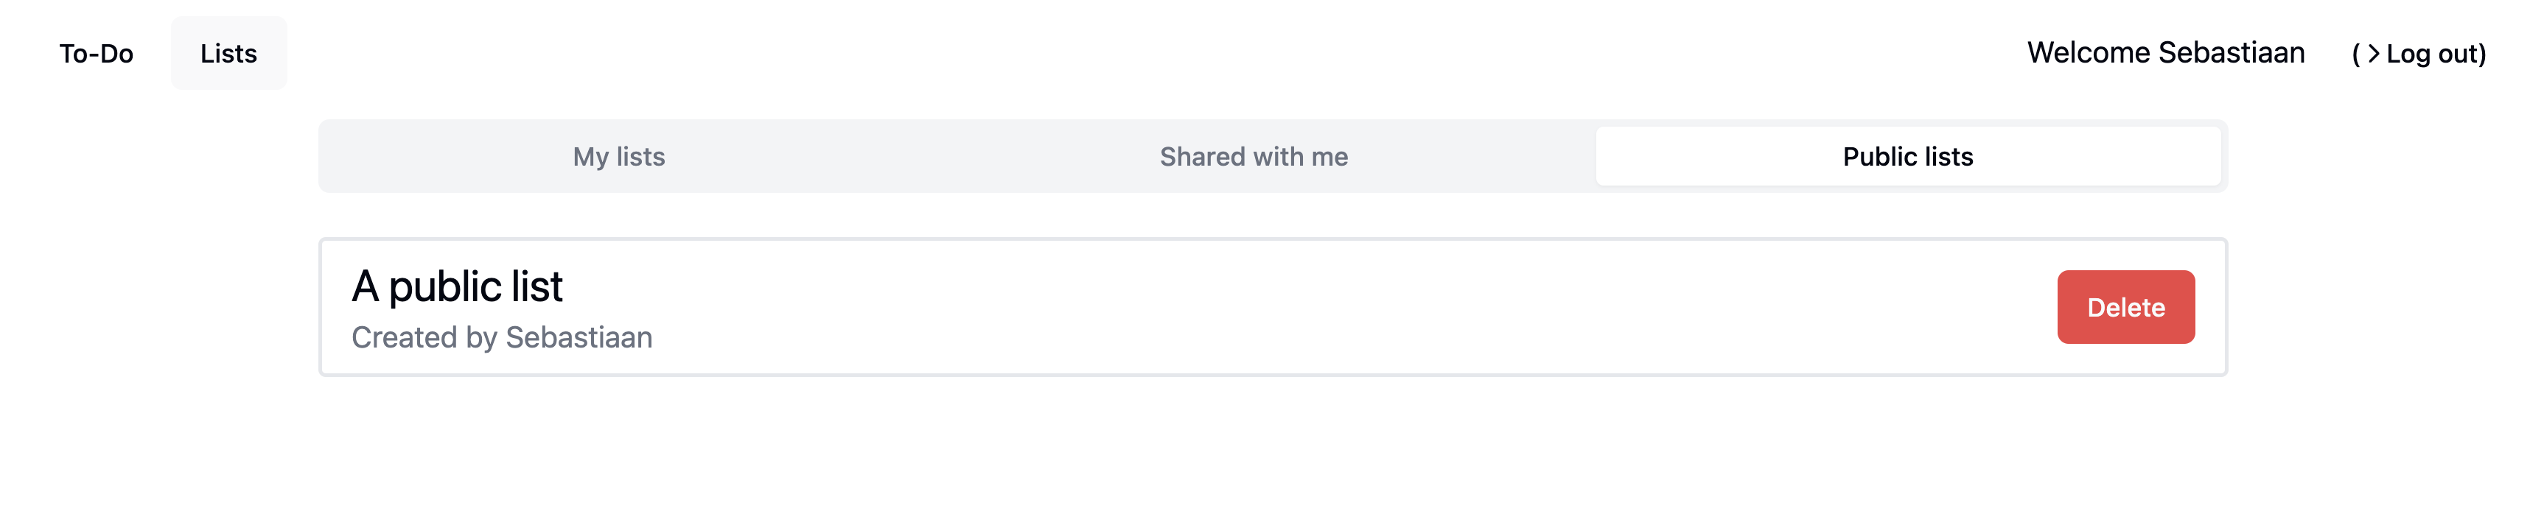Click the Welcome Sebastiaan greeting
Viewport: 2544px width, 511px height.
(x=2164, y=53)
